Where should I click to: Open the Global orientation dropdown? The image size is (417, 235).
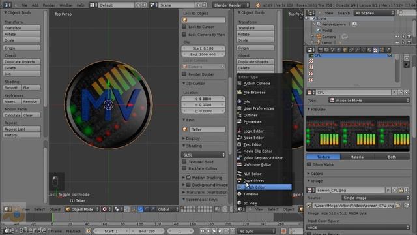167,209
